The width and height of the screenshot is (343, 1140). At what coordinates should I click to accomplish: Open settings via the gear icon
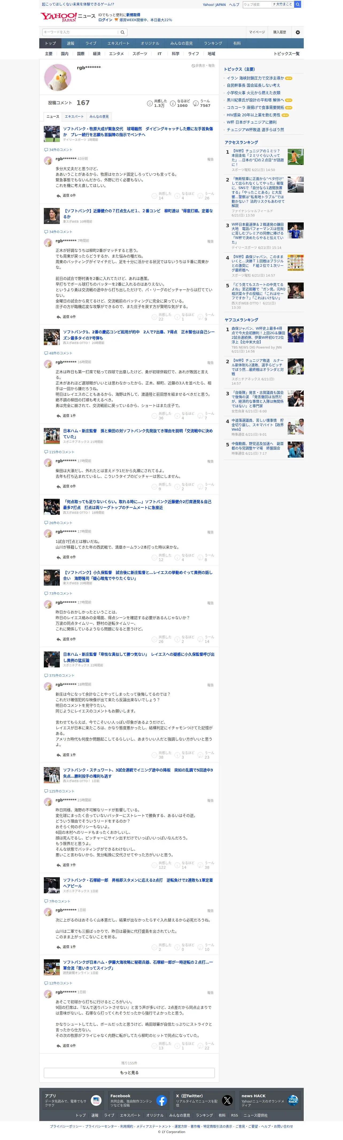pos(298,32)
